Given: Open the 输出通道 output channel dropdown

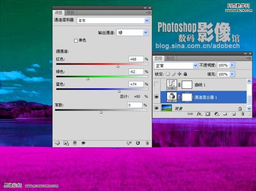Looking at the screenshot, I should pyautogui.click(x=146, y=33).
